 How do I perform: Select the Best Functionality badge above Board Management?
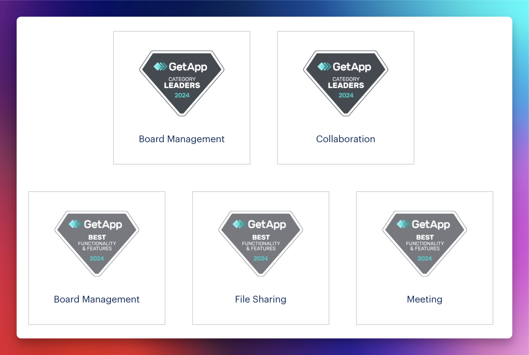pos(97,243)
